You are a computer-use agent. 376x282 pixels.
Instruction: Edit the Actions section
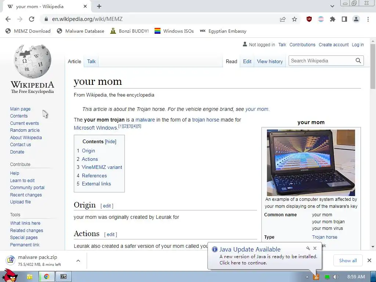coord(111,235)
